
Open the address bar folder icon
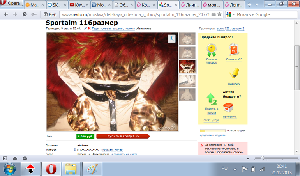pyautogui.click(x=214, y=14)
